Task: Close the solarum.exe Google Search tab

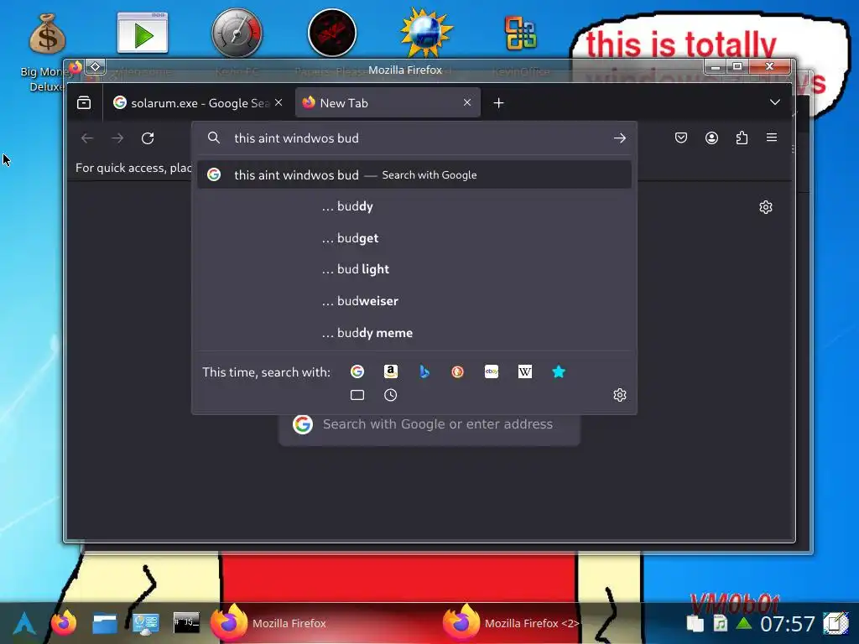Action: tap(279, 102)
